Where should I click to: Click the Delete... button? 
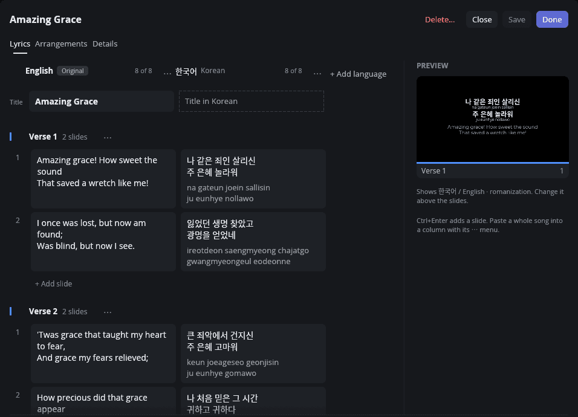pos(440,19)
